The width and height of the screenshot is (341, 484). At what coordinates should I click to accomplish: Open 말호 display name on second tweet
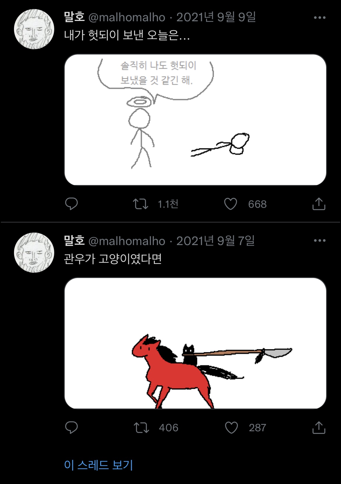[74, 240]
